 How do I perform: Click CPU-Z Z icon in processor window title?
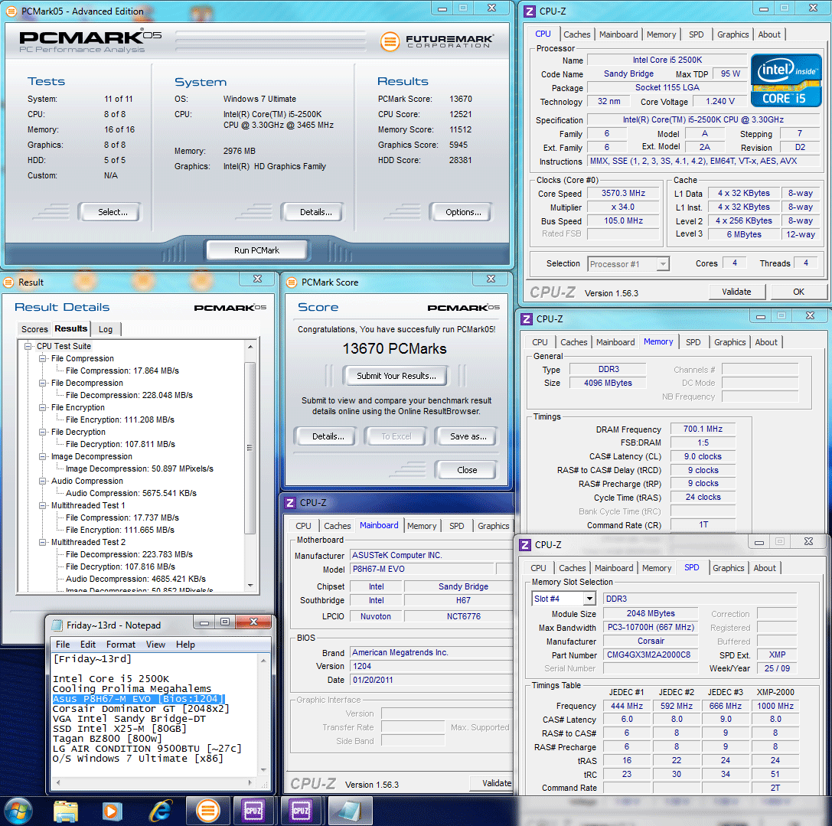529,11
